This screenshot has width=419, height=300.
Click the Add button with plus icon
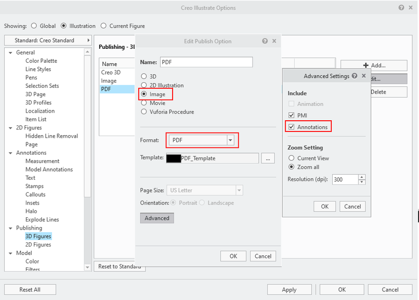374,65
